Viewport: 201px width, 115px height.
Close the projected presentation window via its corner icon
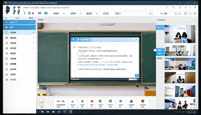[136, 39]
